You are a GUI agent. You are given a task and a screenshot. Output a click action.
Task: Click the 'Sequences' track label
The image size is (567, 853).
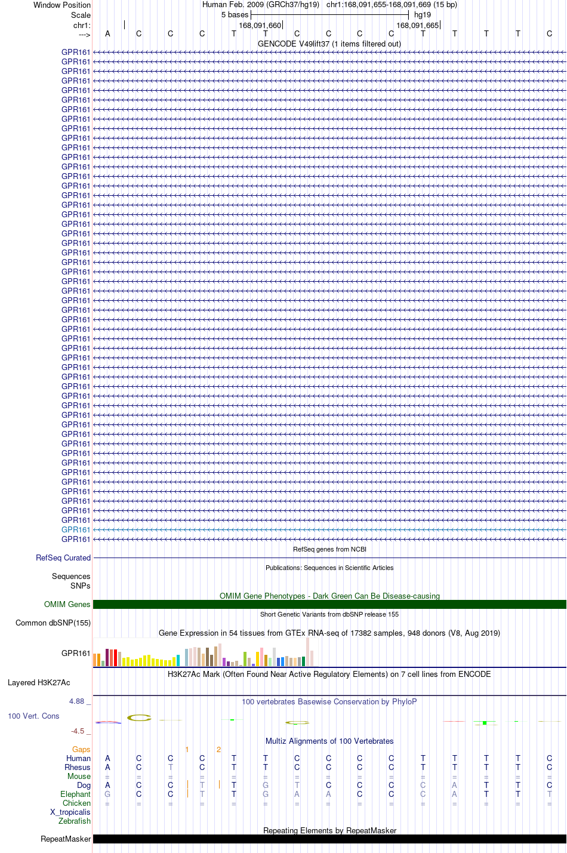(x=71, y=576)
